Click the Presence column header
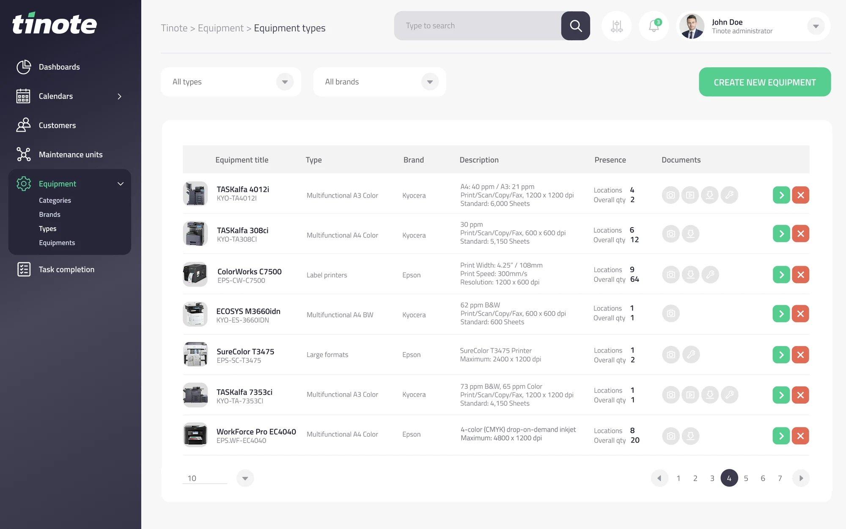846x529 pixels. click(x=610, y=160)
